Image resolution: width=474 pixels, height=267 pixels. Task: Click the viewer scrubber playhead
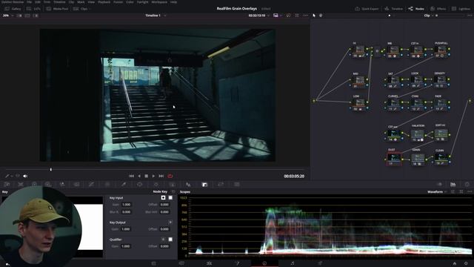click(x=51, y=170)
